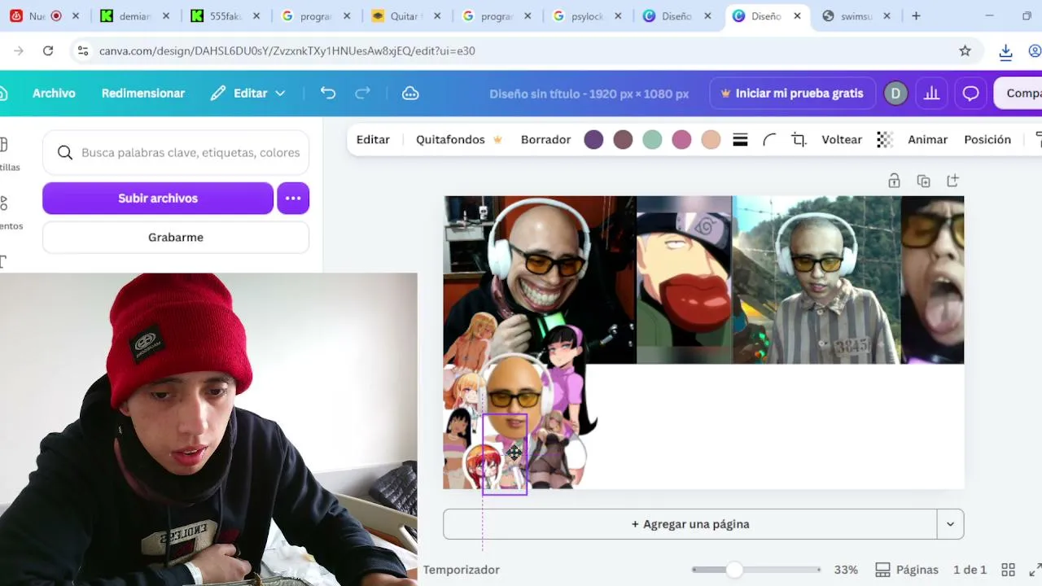Open the Posición panel

pyautogui.click(x=987, y=140)
